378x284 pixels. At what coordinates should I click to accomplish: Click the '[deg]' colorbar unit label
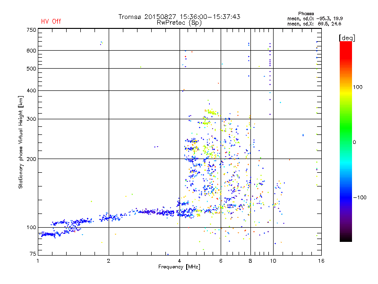(x=347, y=38)
